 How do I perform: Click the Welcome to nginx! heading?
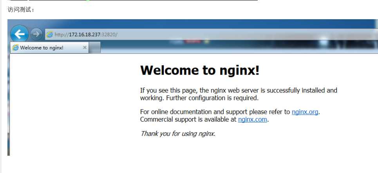(200, 70)
